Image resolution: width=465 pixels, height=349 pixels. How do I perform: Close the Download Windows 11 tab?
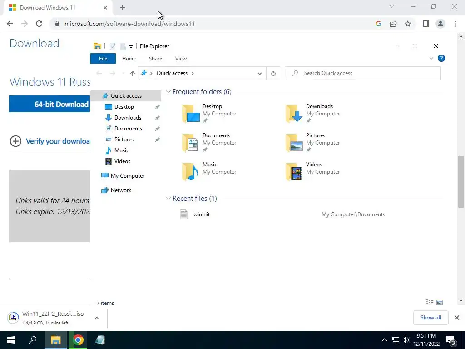coord(105,8)
